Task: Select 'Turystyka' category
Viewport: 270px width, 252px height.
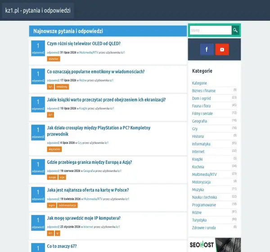Action: pyautogui.click(x=199, y=220)
